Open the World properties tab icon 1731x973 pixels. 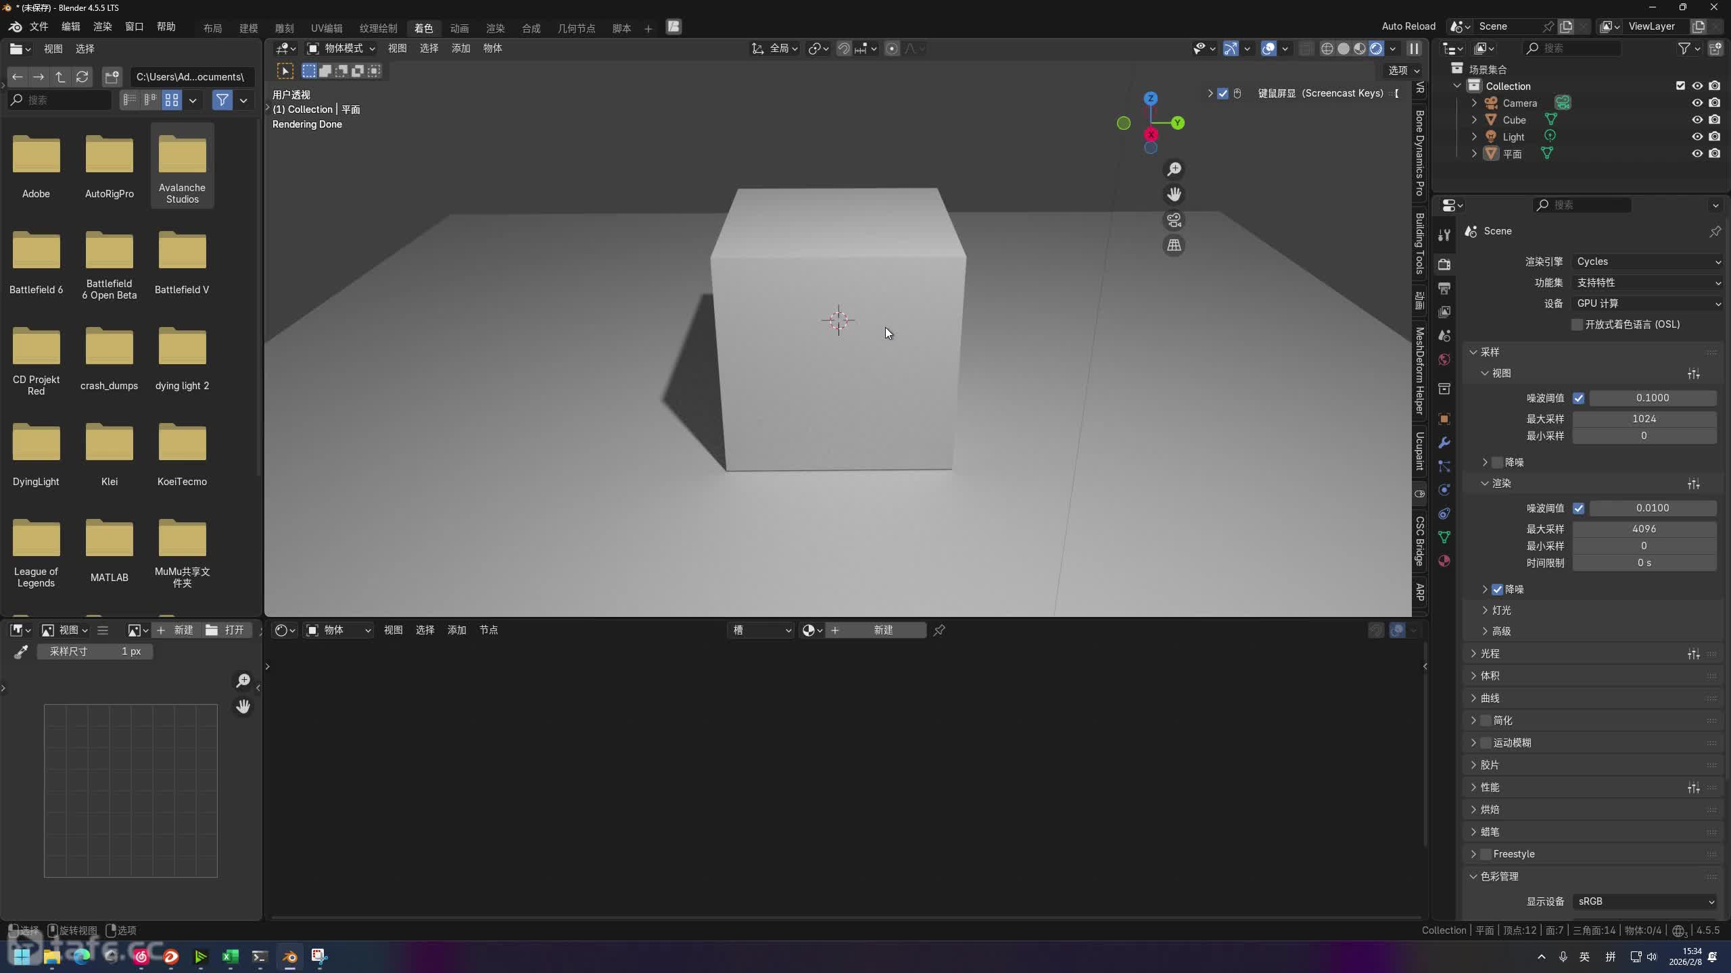(x=1444, y=359)
